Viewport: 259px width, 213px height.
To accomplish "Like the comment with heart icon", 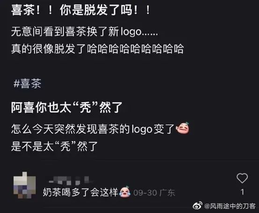I will pos(242,178).
